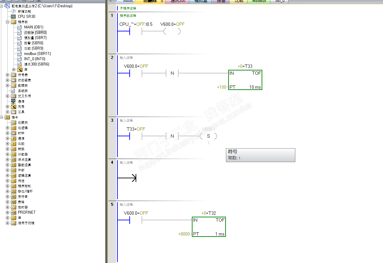Close the 勿删除 tab

pos(162,1)
